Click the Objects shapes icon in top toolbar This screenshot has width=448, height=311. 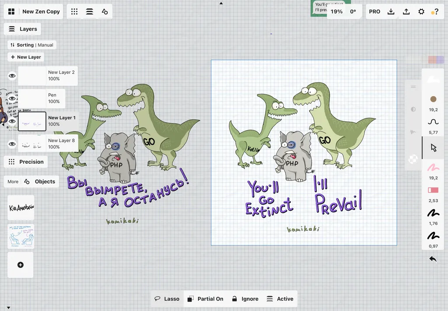tap(105, 11)
